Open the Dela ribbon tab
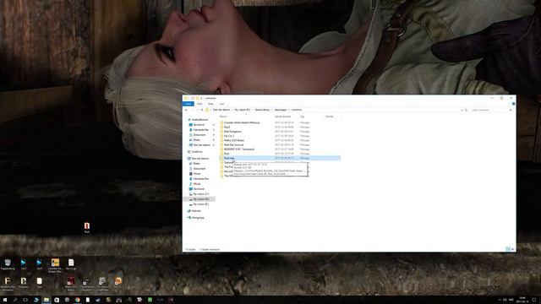This screenshot has height=304, width=541. pos(210,104)
